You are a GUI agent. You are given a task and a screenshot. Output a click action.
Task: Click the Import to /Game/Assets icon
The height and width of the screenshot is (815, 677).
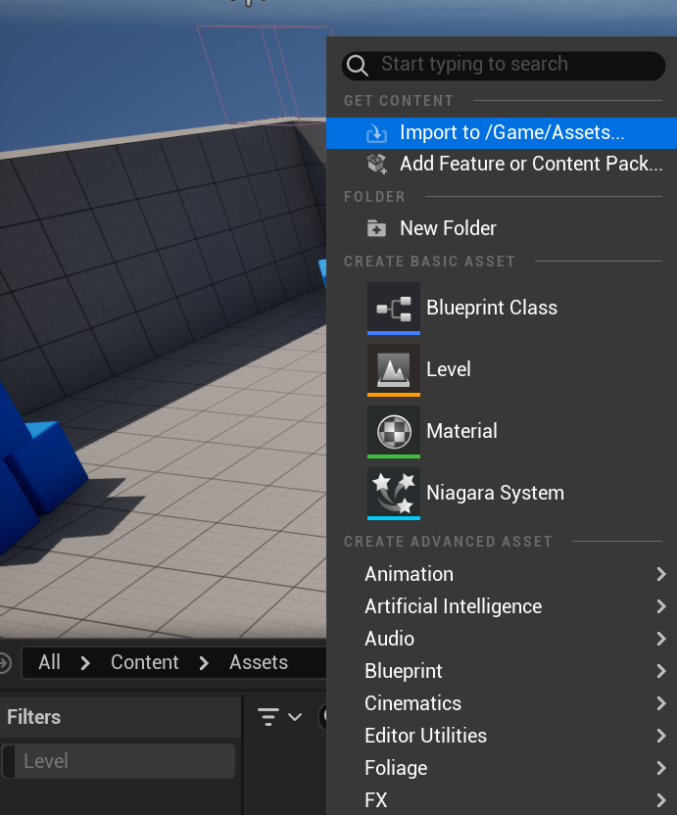[376, 133]
